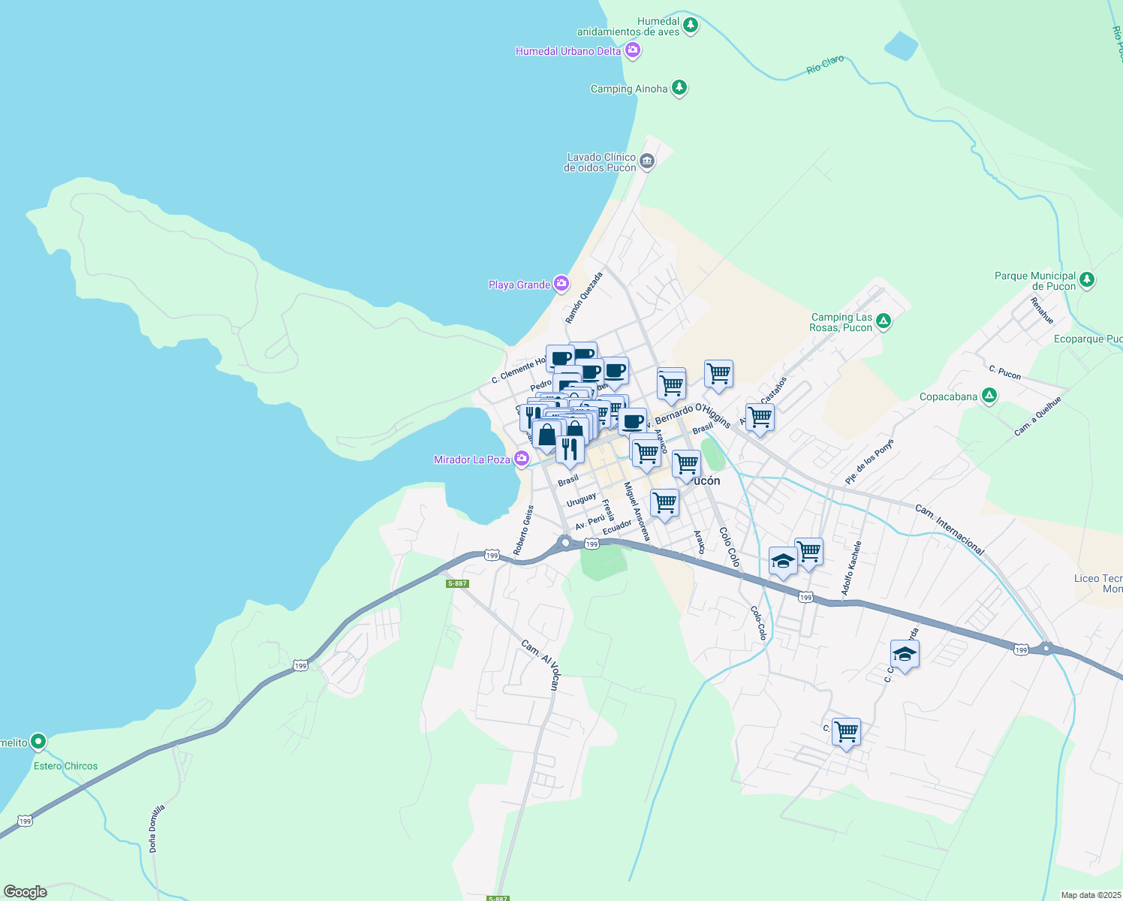Screen dimensions: 1123x901
Task: Click the Lavado Clínico de oídos Pucón marker
Action: tap(646, 161)
